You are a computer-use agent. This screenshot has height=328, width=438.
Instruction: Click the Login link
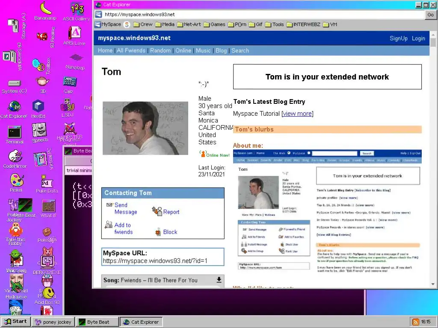tap(418, 38)
